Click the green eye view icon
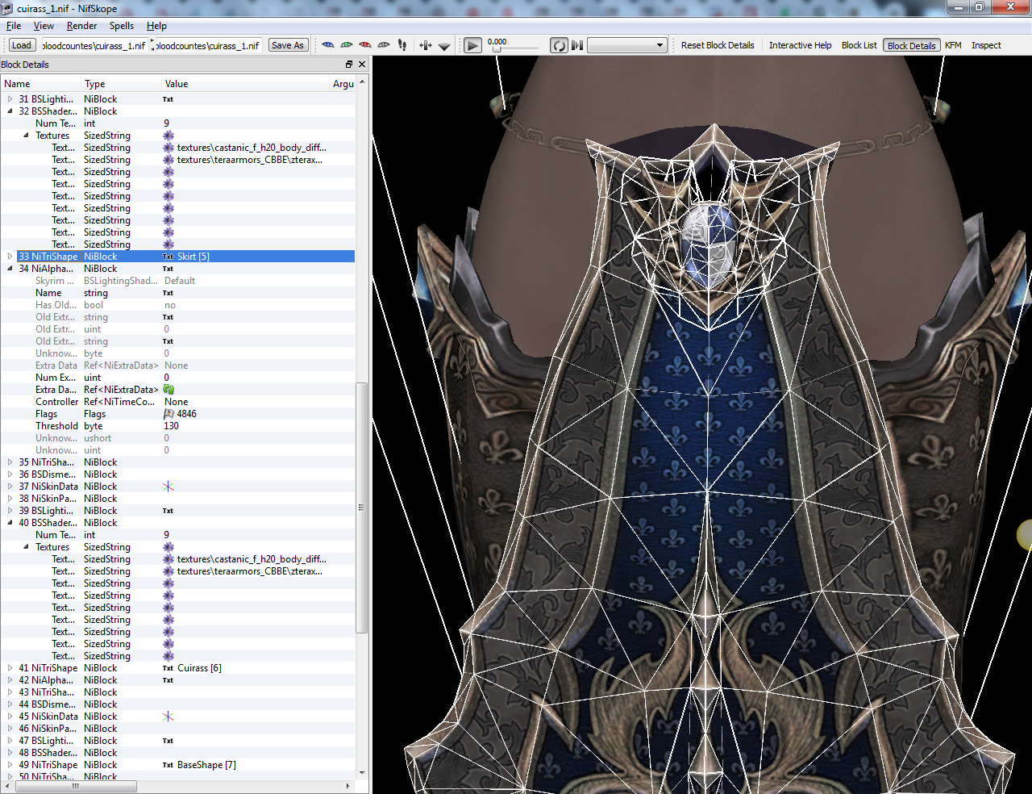The height and width of the screenshot is (794, 1032). 347,45
